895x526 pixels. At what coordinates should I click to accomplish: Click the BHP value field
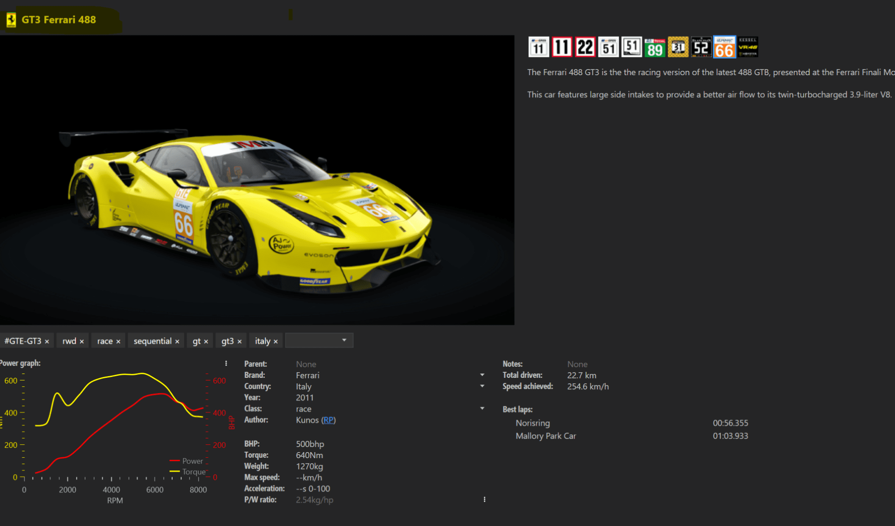point(310,444)
